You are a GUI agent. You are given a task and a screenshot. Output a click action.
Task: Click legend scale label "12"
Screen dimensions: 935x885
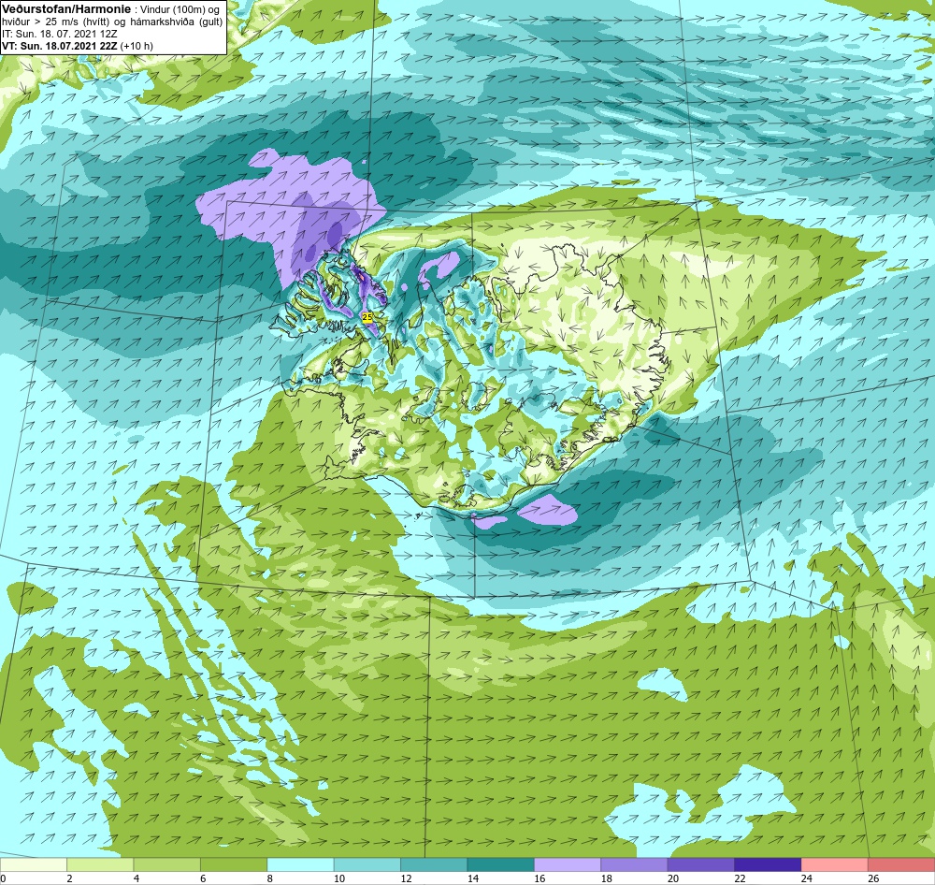click(x=406, y=878)
